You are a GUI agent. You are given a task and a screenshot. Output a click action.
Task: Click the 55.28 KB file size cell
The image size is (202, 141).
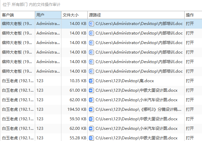click(x=78, y=138)
